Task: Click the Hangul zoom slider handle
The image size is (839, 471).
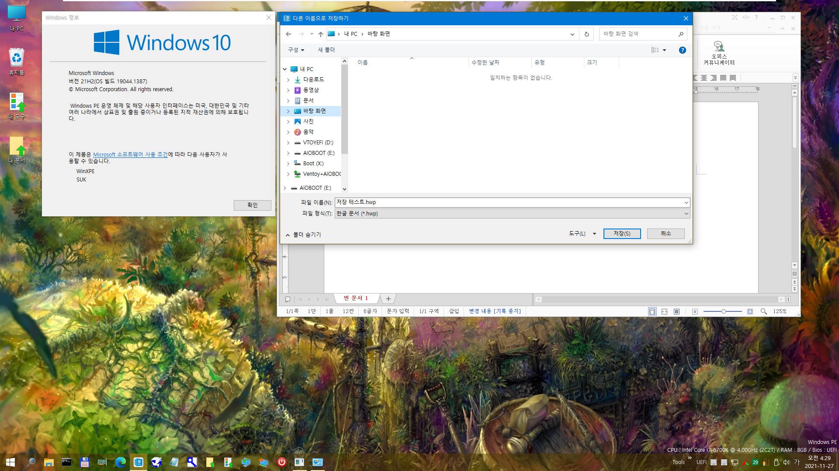Action: click(723, 311)
